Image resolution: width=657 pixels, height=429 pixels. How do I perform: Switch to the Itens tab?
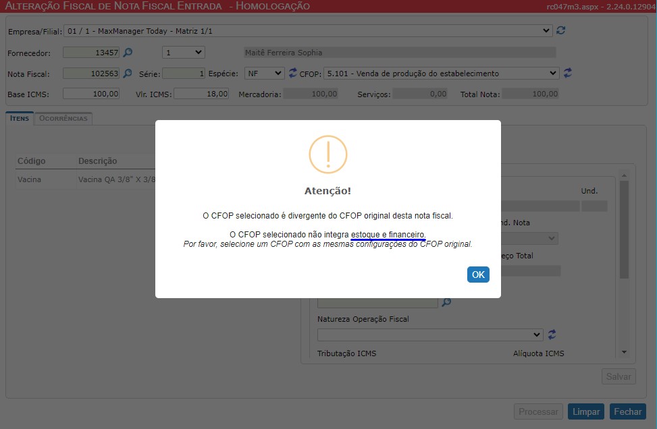(x=20, y=119)
